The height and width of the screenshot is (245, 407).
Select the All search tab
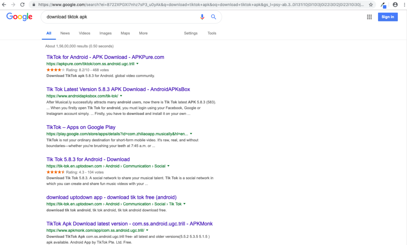click(x=49, y=33)
